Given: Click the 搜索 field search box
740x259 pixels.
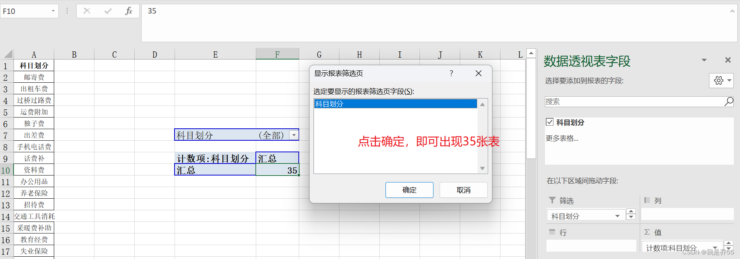Looking at the screenshot, I should 634,102.
